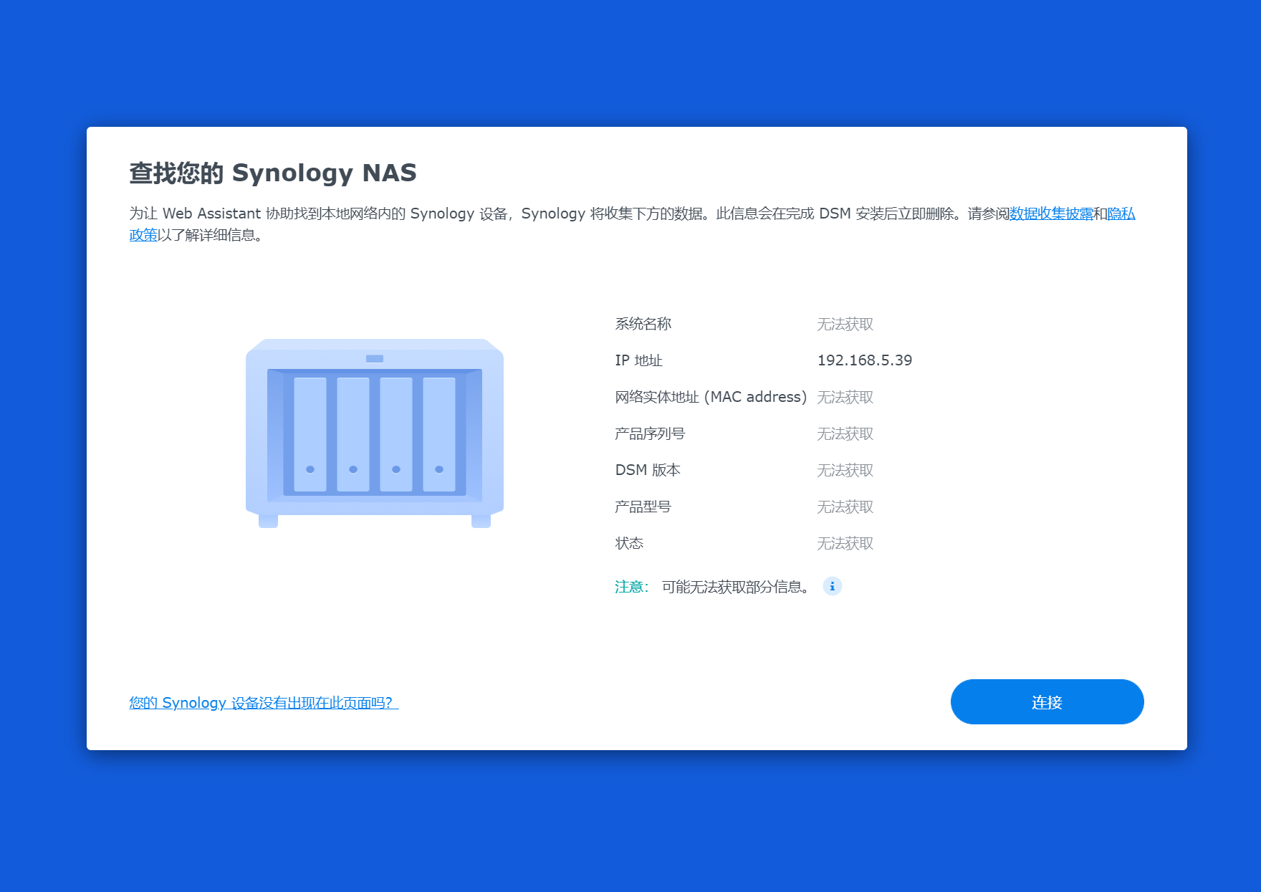Select the IP address 192.168.5.39
The height and width of the screenshot is (892, 1261).
click(865, 360)
